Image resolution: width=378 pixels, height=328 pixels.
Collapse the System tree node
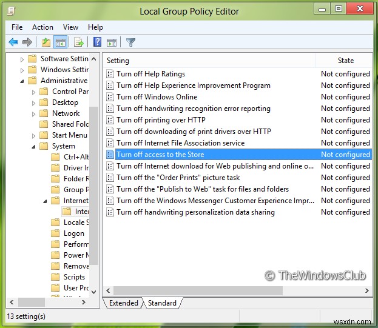(33, 147)
